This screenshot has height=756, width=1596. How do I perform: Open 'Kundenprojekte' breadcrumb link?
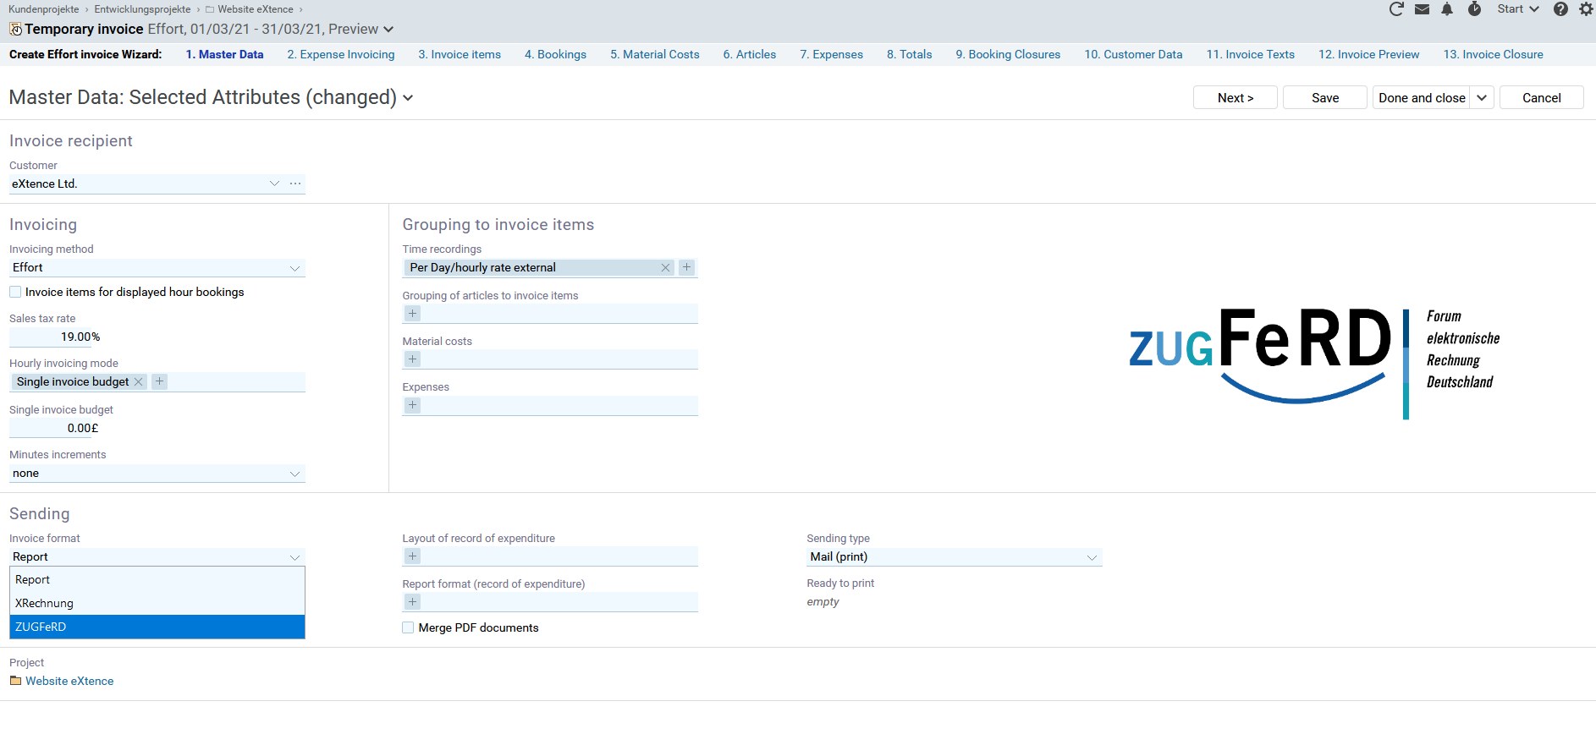(44, 9)
